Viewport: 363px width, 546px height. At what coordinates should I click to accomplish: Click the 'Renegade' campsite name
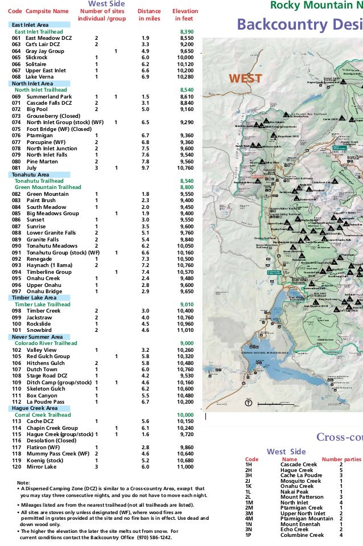(x=39, y=259)
